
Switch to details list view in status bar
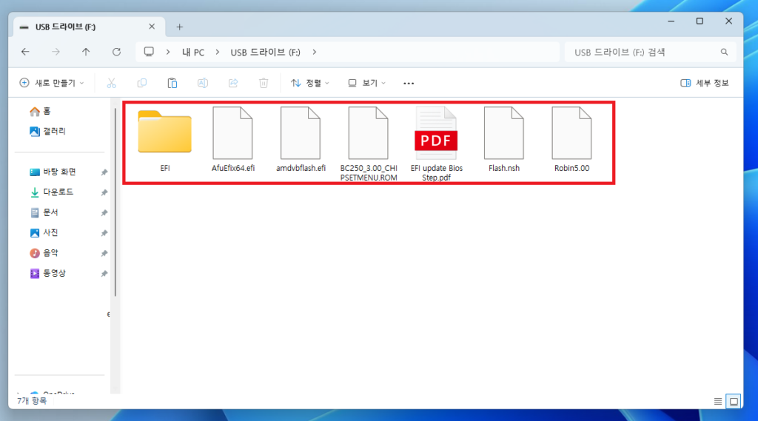[717, 401]
